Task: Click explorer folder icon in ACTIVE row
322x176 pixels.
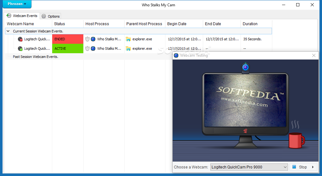Action: [128, 48]
